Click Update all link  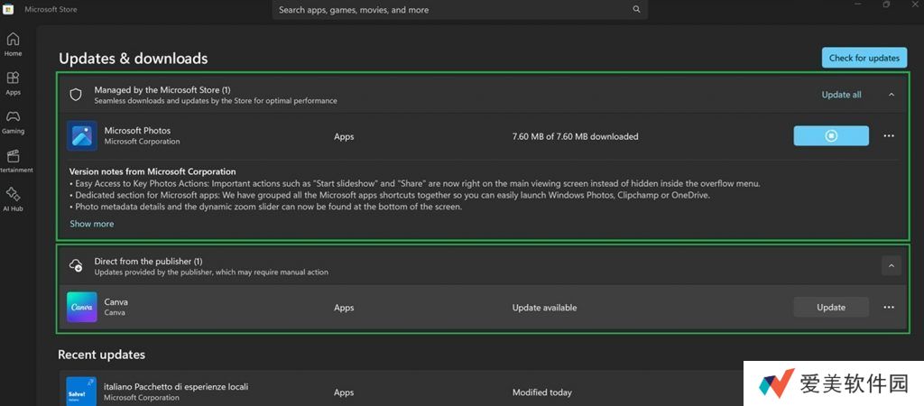coord(841,95)
